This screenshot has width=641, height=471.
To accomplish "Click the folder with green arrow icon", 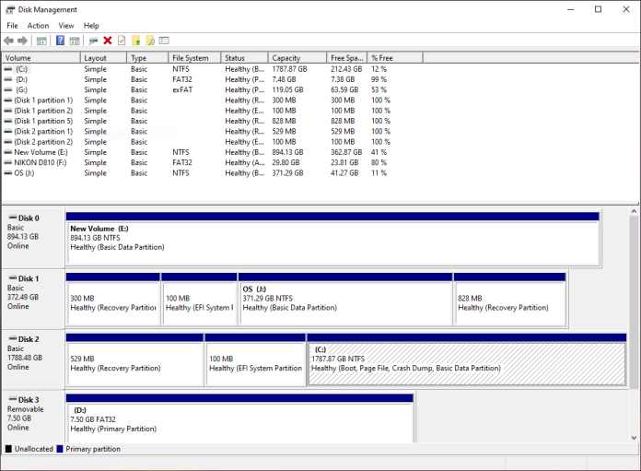I will coord(135,41).
